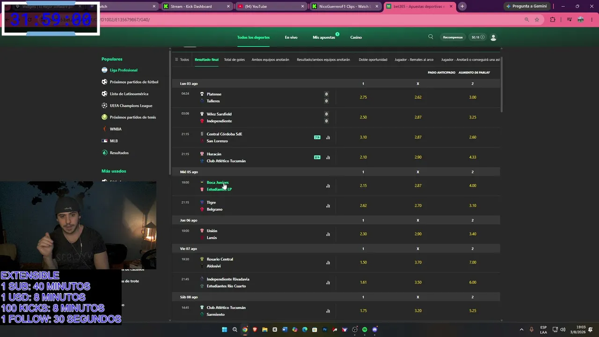Open Windows taskbar search
The width and height of the screenshot is (599, 337).
pos(235,330)
